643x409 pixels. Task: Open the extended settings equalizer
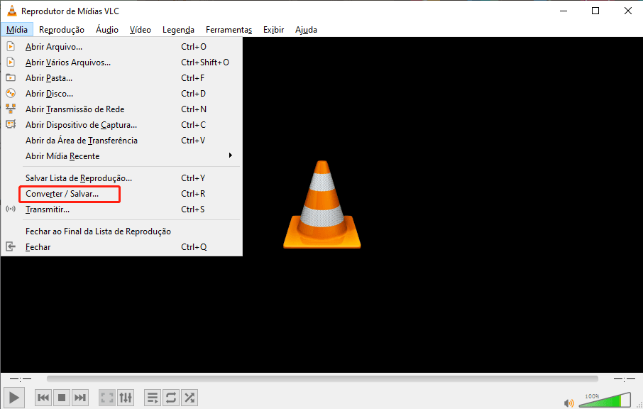pyautogui.click(x=126, y=398)
